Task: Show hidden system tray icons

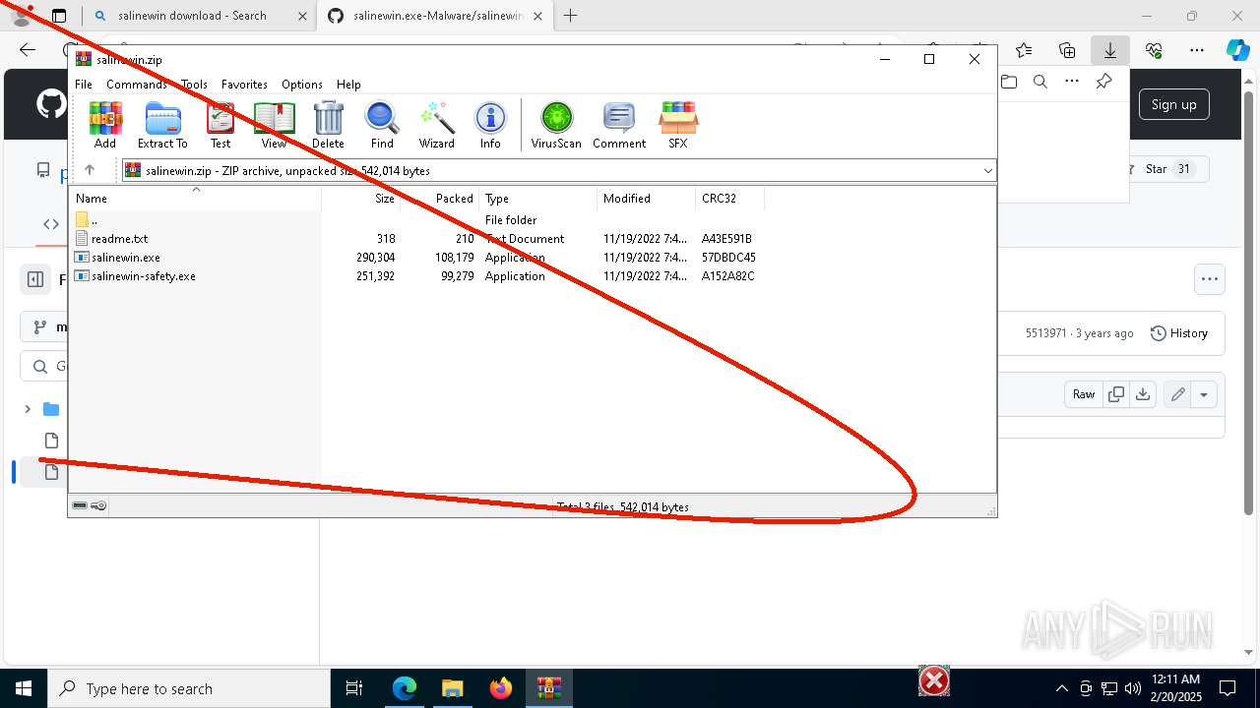Action: (1061, 688)
